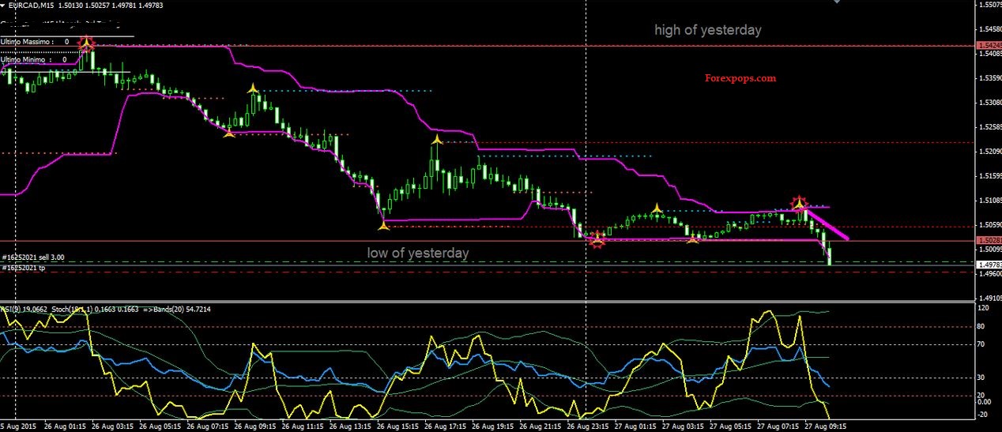
Task: Click the thick magenta trendline on the right
Action: [x=826, y=223]
